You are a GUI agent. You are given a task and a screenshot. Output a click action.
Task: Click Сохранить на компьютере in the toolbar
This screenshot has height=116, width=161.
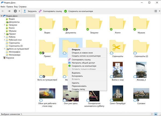pos(79,11)
